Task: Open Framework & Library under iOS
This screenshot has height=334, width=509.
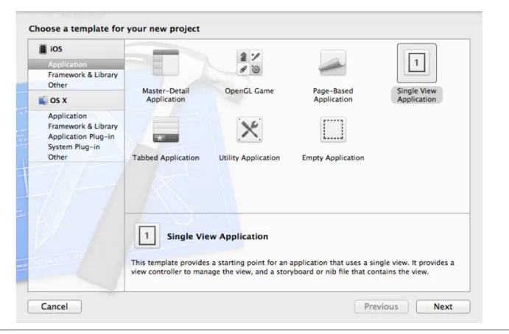Action: [x=83, y=74]
